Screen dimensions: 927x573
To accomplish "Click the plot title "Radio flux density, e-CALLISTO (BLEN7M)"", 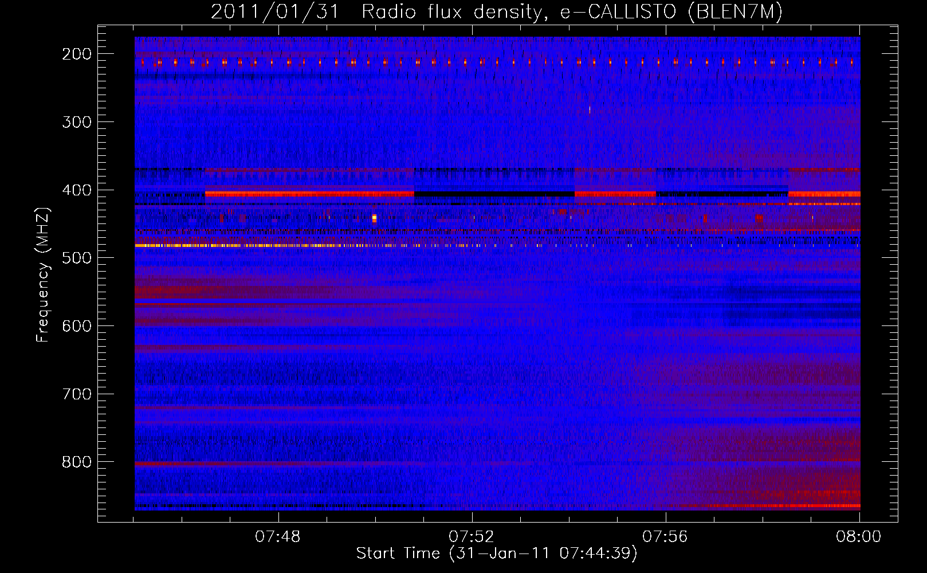I will tap(572, 12).
